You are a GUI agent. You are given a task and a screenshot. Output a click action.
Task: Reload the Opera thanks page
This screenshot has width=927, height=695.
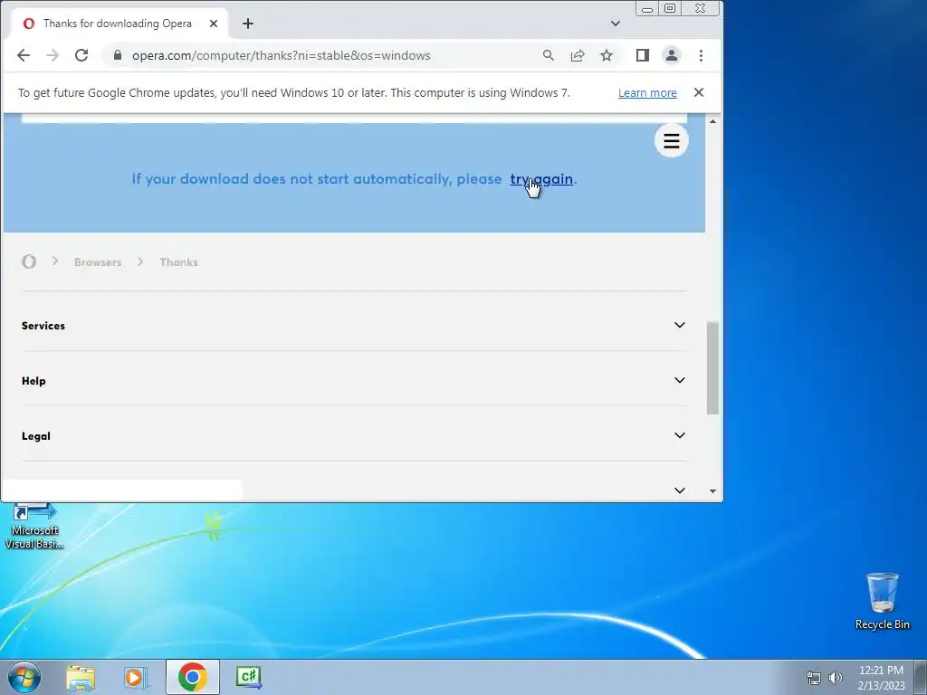81,55
